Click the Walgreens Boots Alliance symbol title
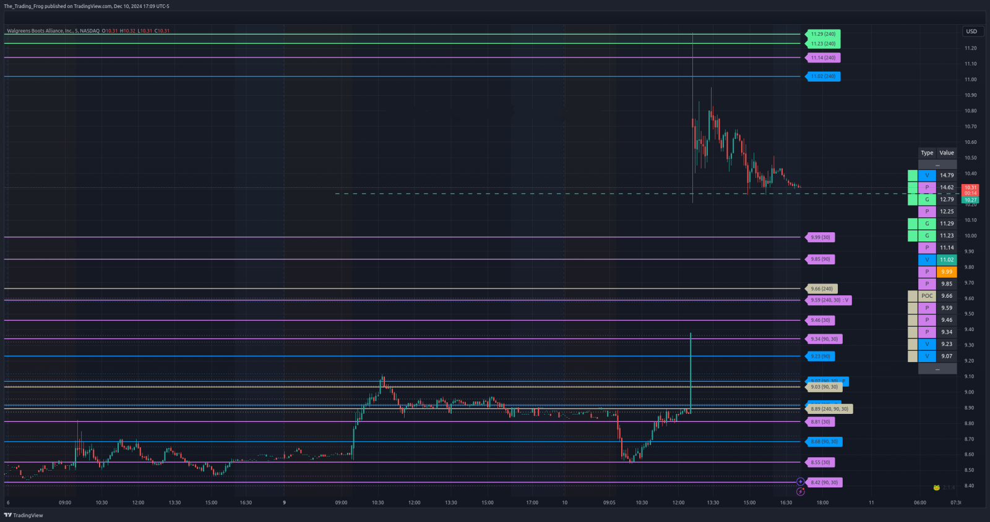The height and width of the screenshot is (522, 990). pyautogui.click(x=53, y=31)
